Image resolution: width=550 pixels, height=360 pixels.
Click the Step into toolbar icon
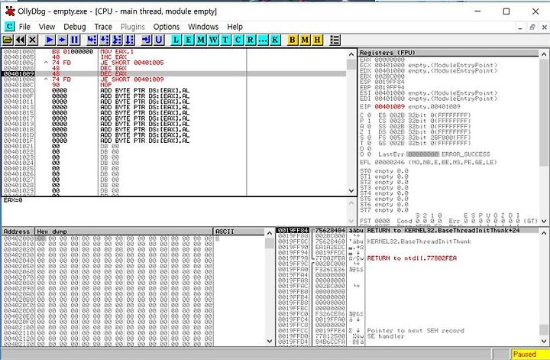pos(92,40)
